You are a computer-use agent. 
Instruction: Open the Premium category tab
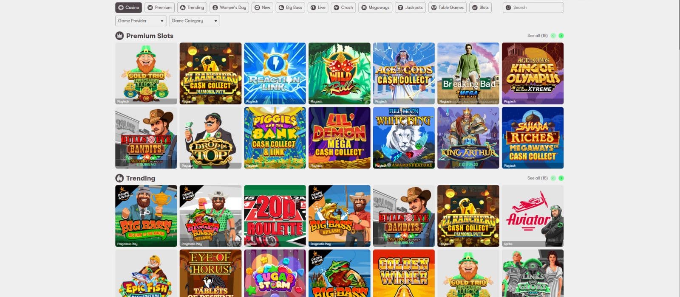[159, 7]
